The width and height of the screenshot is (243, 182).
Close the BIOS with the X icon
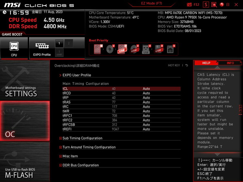(x=236, y=4)
